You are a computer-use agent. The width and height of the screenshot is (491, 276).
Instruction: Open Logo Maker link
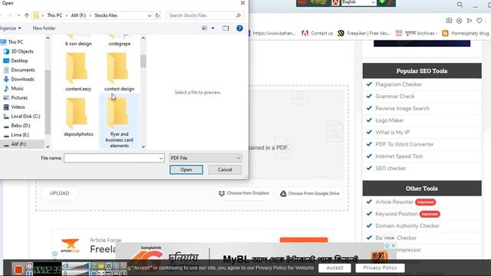pos(390,120)
